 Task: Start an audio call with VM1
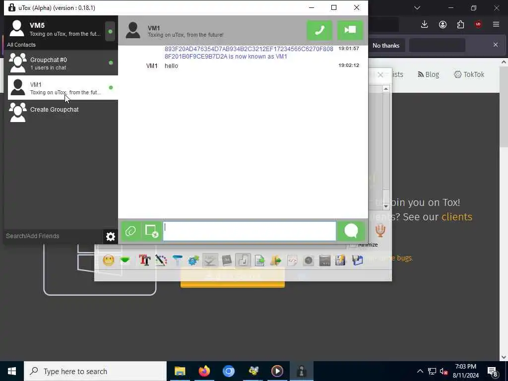pos(319,30)
